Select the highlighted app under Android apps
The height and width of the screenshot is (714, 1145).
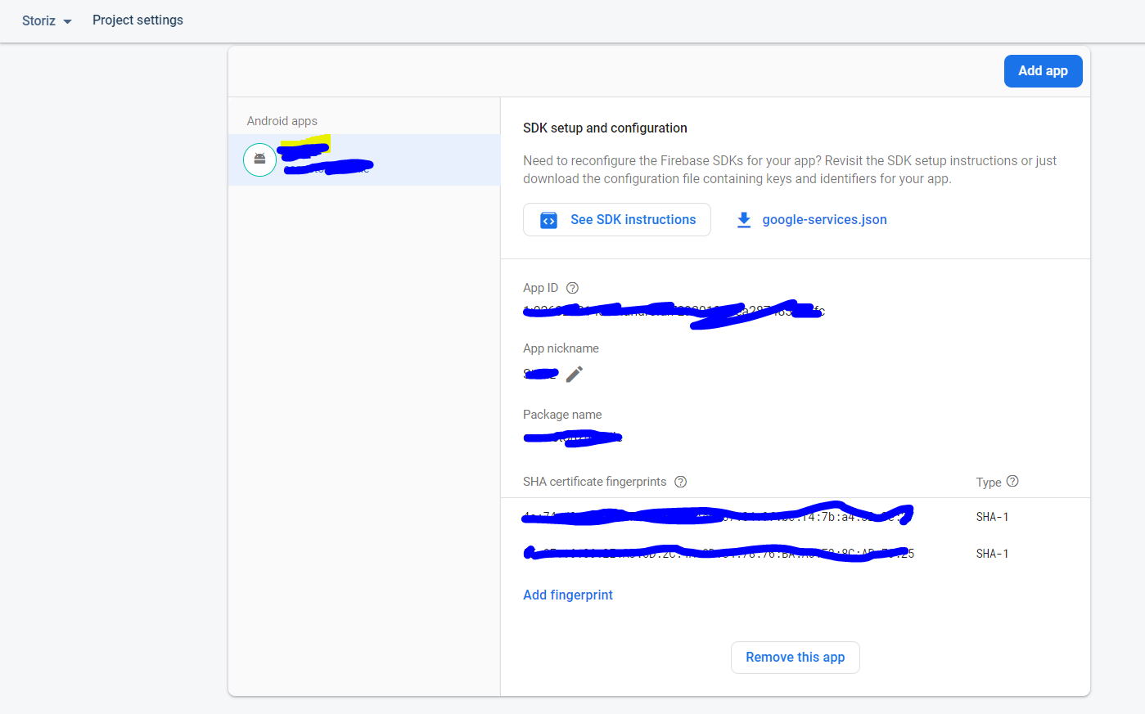(364, 159)
